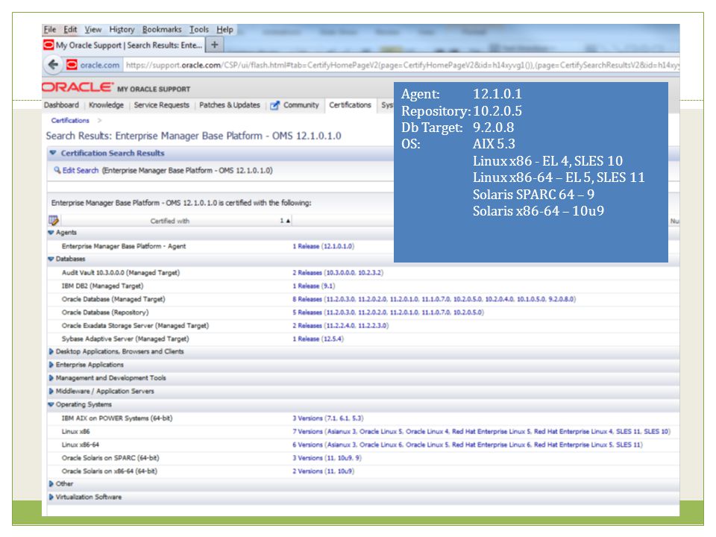
Task: Switch to the Community tab
Action: click(301, 105)
